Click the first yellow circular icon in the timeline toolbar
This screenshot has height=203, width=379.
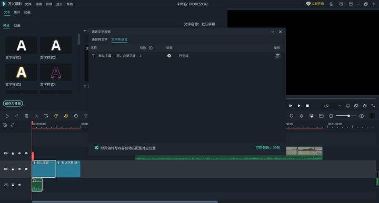coord(56,116)
